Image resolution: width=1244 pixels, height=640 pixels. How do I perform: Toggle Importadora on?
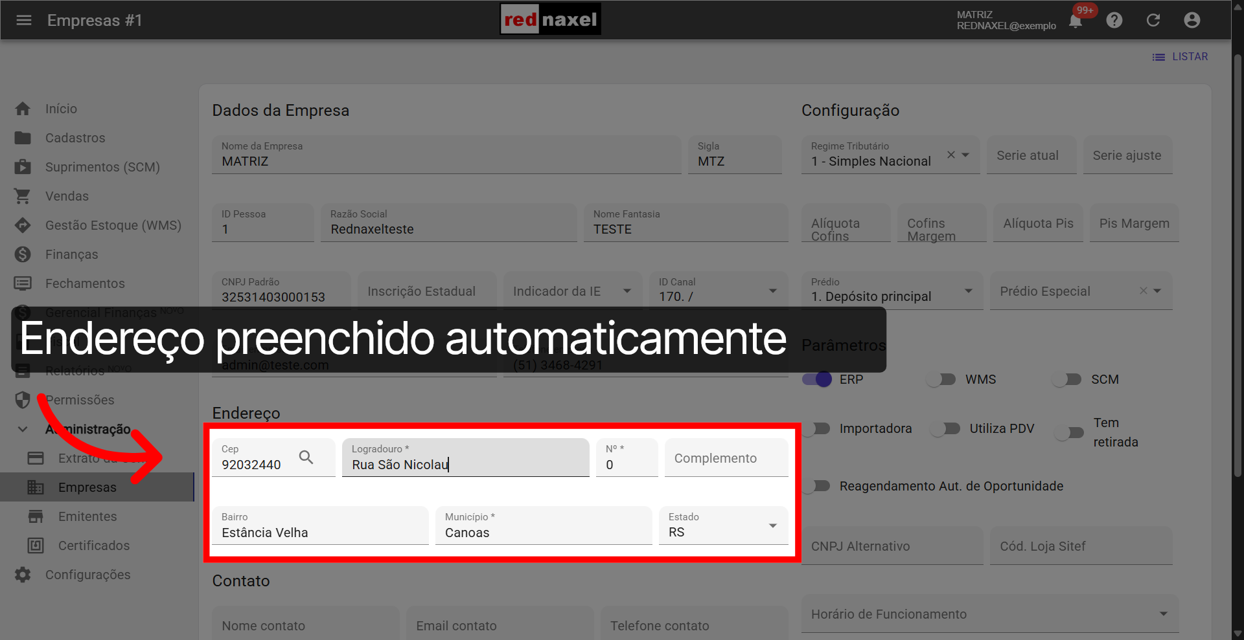[x=816, y=428]
